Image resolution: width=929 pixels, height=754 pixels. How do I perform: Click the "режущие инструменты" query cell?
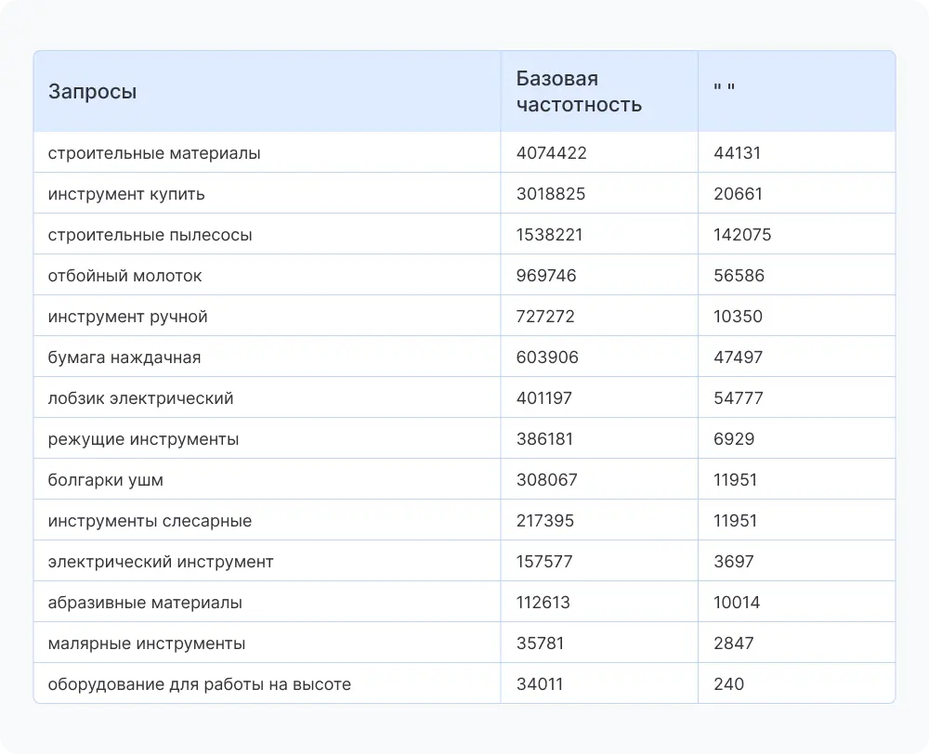tap(143, 439)
